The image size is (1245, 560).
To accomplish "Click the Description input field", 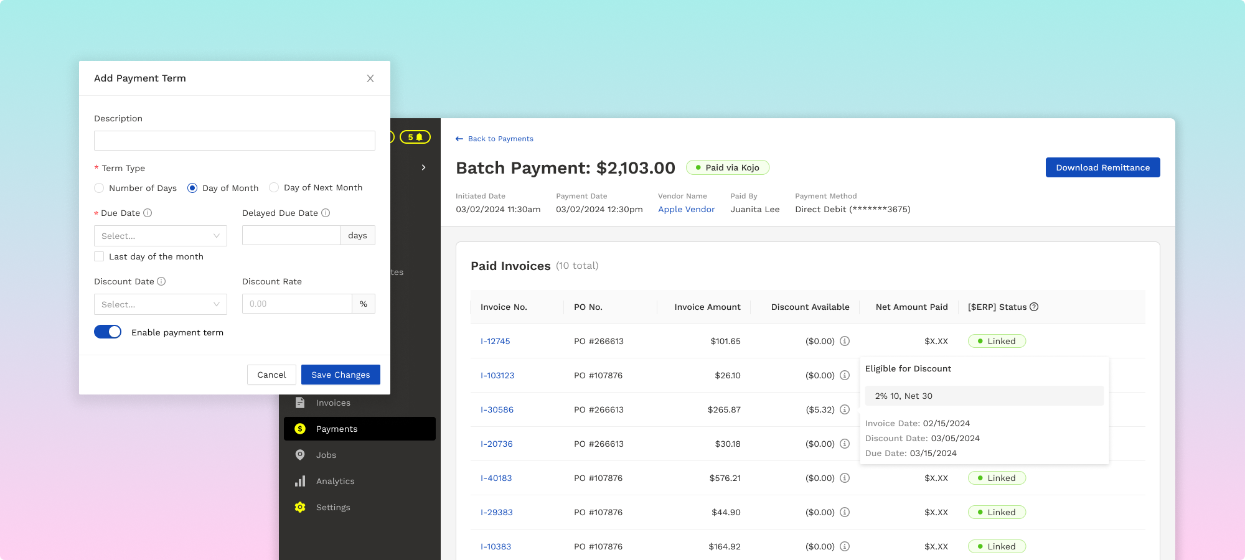I will tap(234, 141).
